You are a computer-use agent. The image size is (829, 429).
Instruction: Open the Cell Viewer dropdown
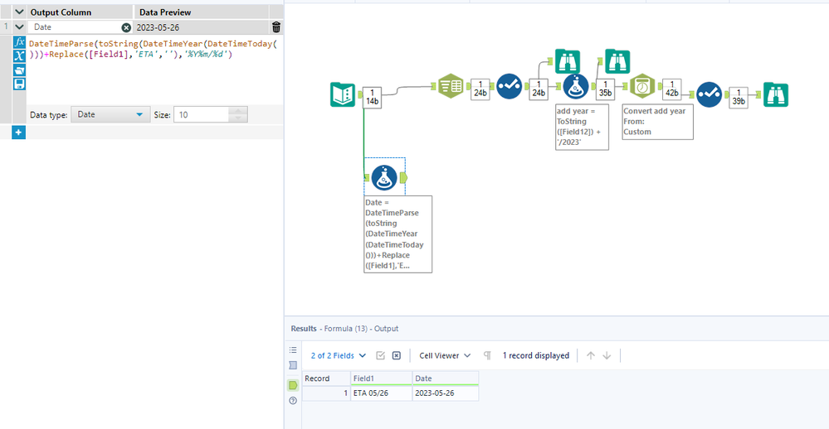(x=445, y=355)
